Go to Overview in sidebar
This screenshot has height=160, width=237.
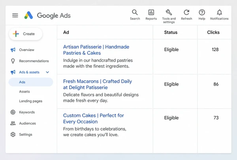26,50
